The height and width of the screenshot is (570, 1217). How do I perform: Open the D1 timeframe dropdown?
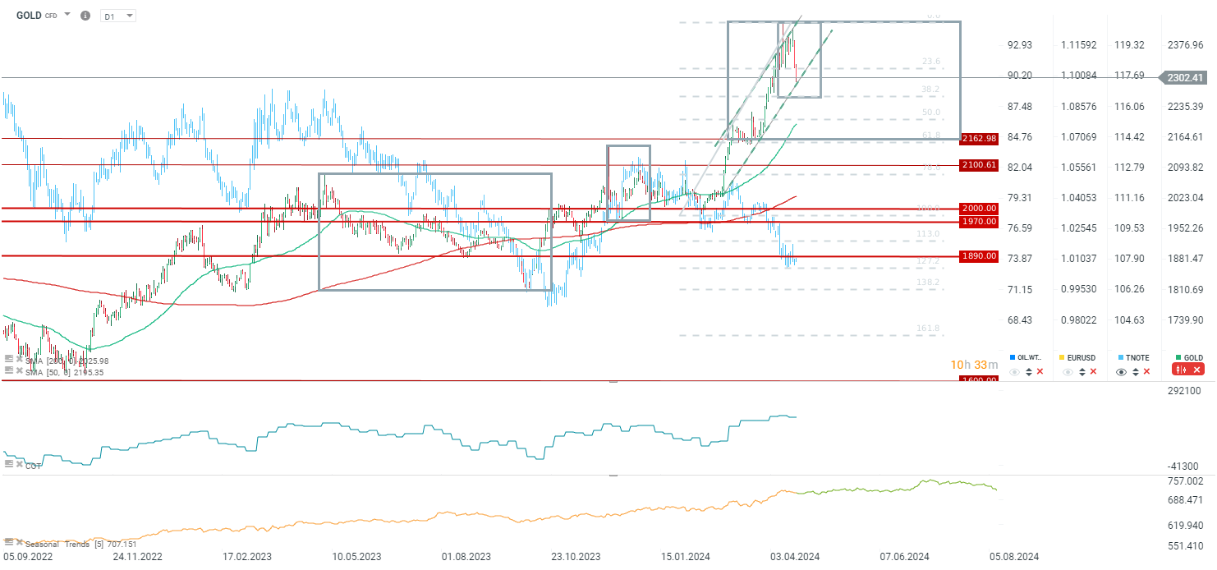pos(118,16)
